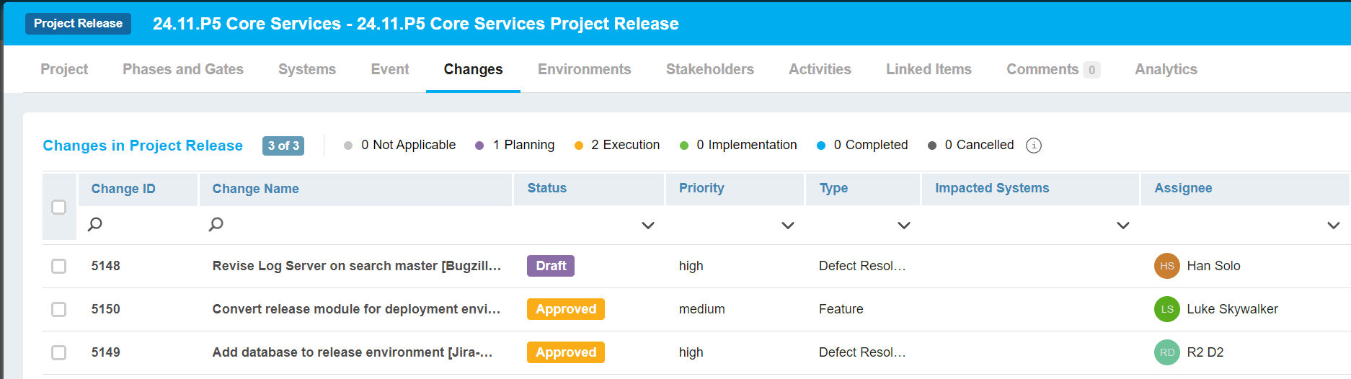Click the R2 D2 RD avatar icon
Screen dimensions: 1351x379
coord(1166,352)
